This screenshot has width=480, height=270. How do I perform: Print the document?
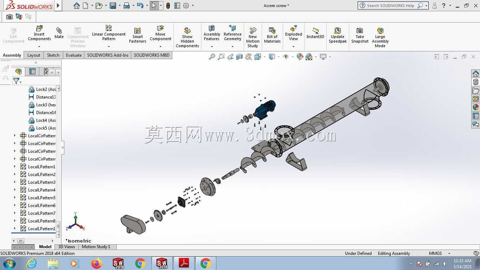tap(127, 6)
